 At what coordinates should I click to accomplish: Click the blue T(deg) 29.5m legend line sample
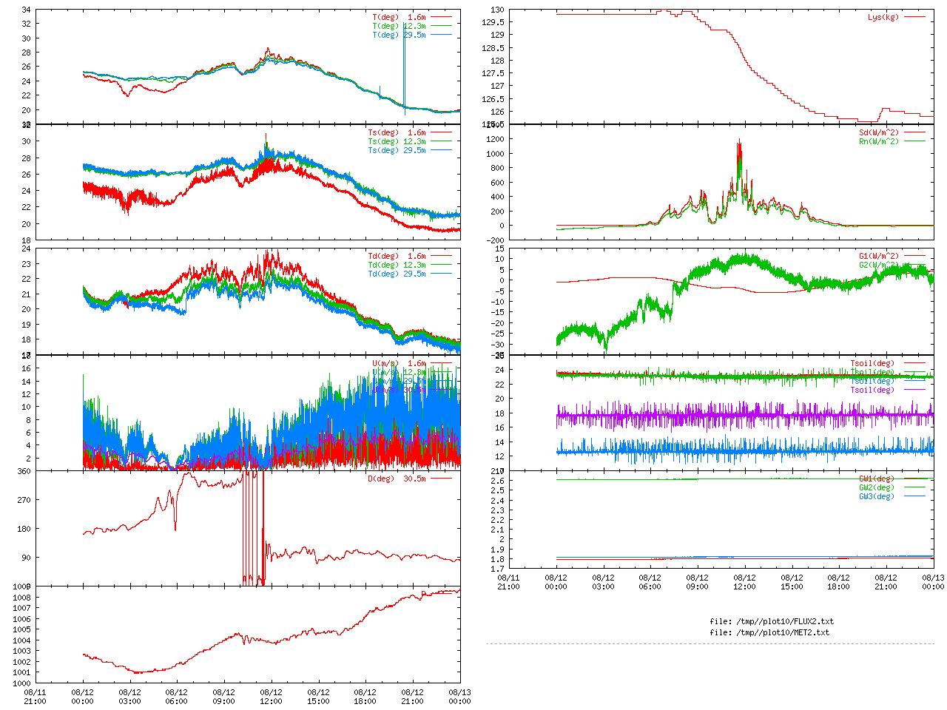click(442, 35)
